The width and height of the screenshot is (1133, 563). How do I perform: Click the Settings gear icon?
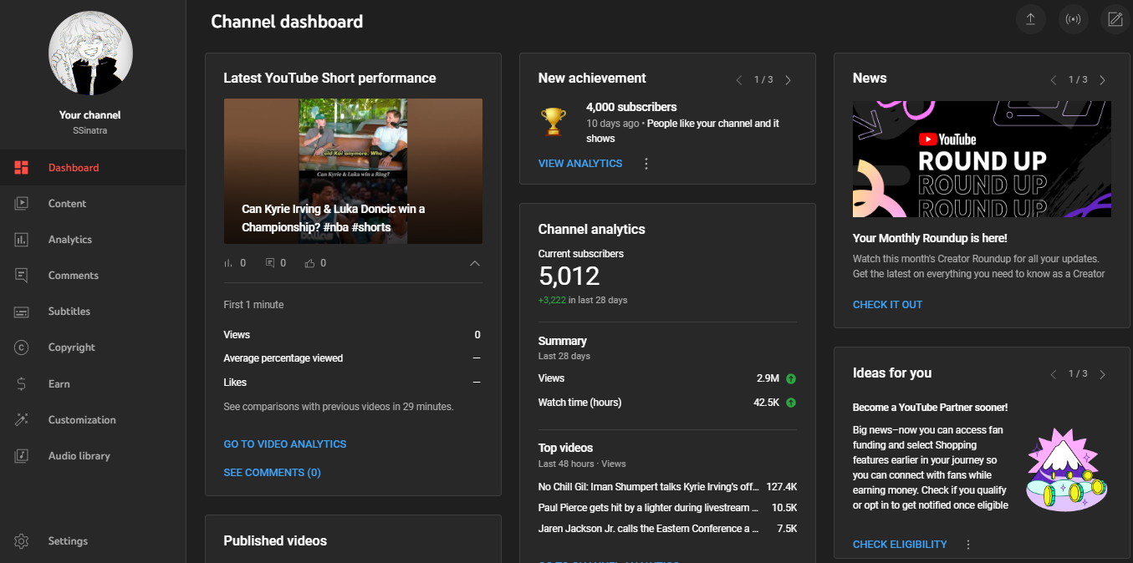click(22, 541)
